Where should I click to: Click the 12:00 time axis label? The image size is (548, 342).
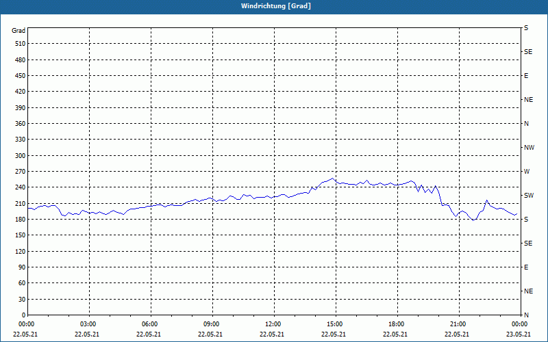point(273,324)
